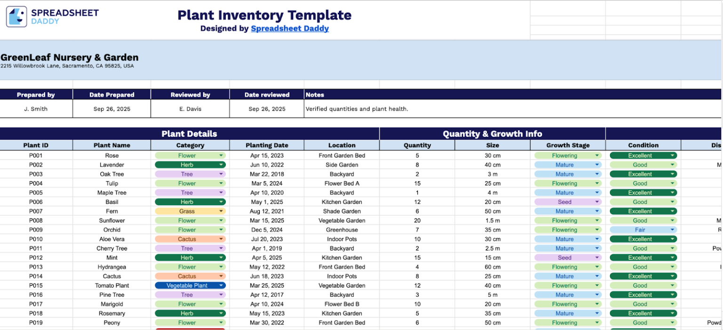Open the Category dropdown for Rose
Image resolution: width=723 pixels, height=330 pixels.
221,155
